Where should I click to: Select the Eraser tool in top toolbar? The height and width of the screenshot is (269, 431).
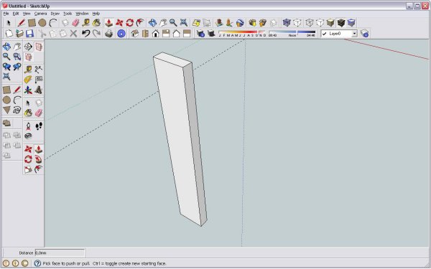(75, 23)
